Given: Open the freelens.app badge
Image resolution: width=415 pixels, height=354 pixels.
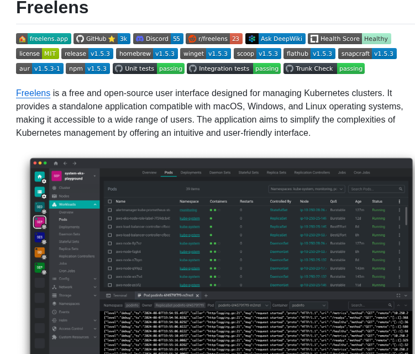Looking at the screenshot, I should click(x=44, y=39).
